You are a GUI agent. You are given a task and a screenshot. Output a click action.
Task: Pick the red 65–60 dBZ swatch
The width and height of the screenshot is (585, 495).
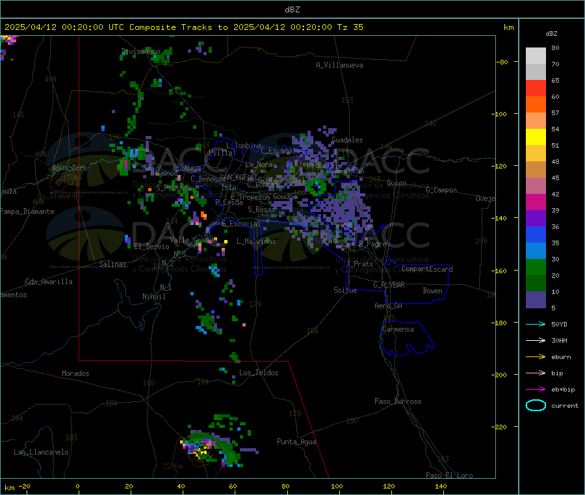point(536,88)
